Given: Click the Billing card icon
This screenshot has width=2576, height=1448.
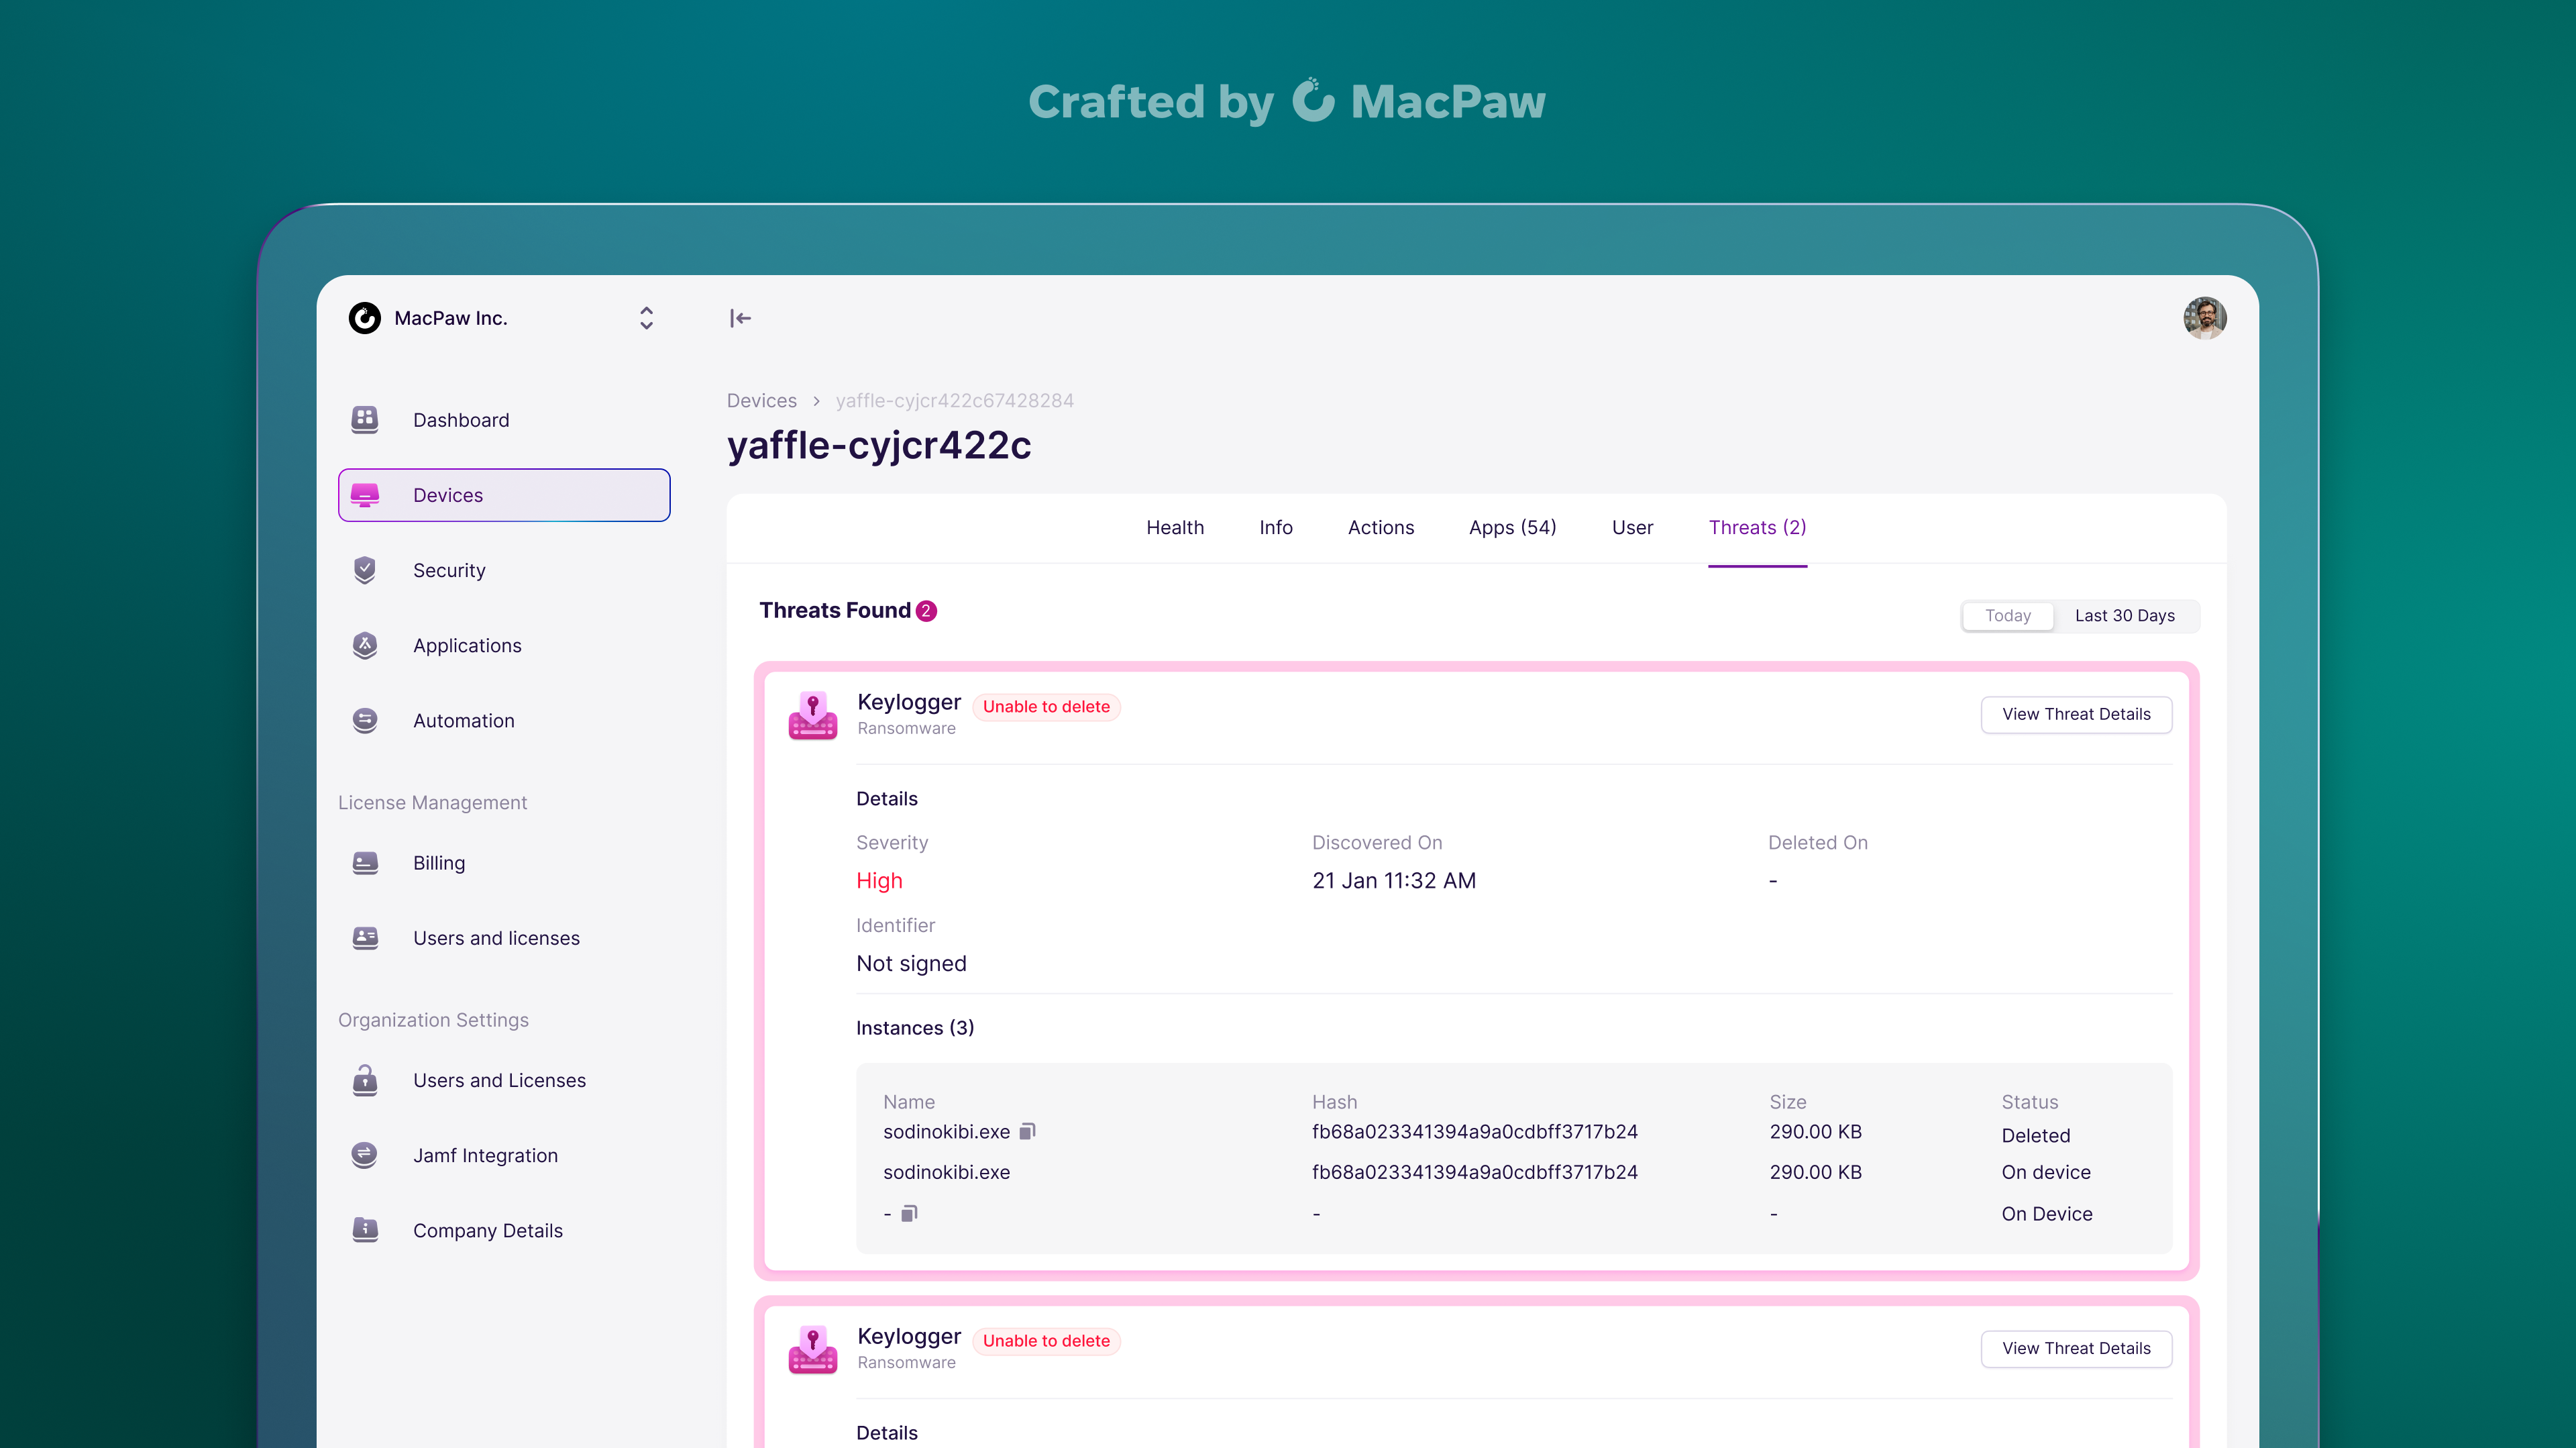Looking at the screenshot, I should 365,862.
